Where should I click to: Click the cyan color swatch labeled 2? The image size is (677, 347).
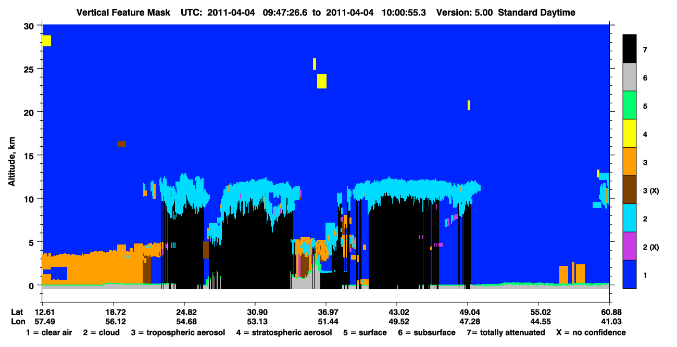(x=630, y=218)
